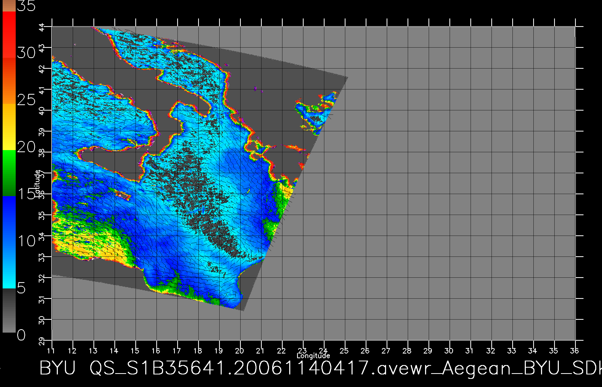This screenshot has width=602, height=387.
Task: Click the yellow segment of the color bar
Action: click(9, 127)
